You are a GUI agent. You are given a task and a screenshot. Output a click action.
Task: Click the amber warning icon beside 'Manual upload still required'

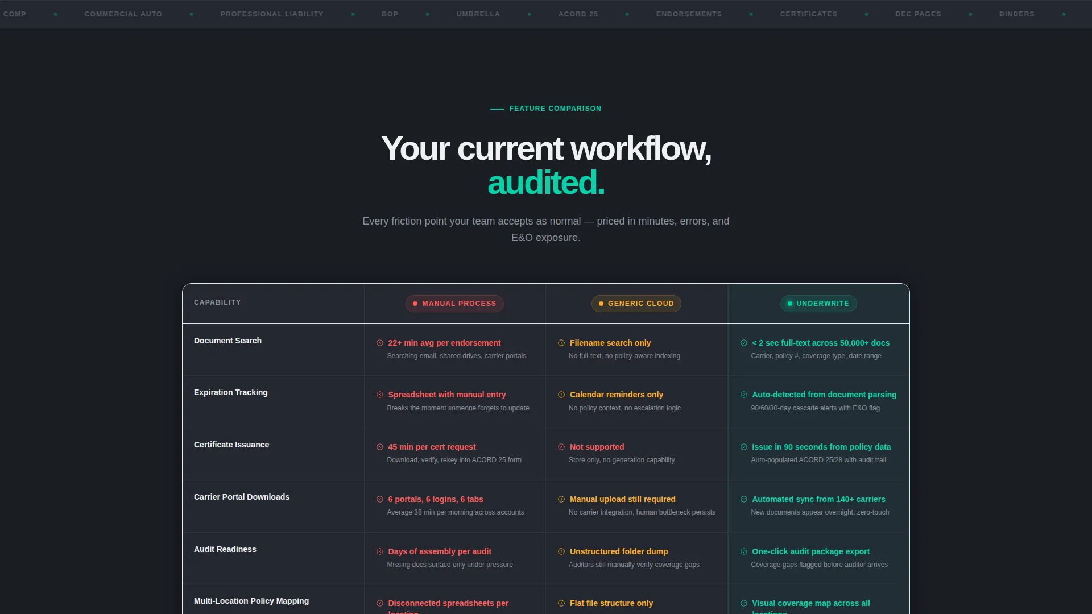click(x=561, y=499)
